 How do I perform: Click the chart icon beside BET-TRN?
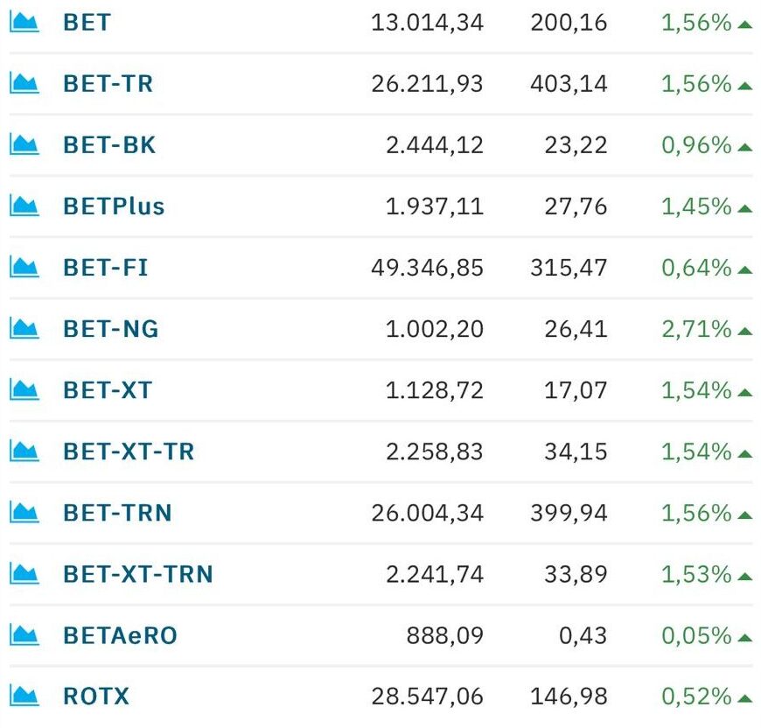24,513
